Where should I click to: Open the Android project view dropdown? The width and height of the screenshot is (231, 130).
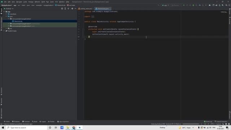coord(9,9)
